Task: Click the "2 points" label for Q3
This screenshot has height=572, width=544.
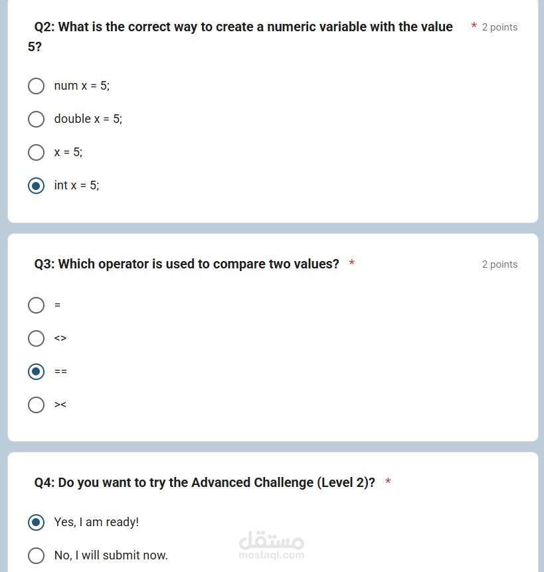Action: coord(499,264)
